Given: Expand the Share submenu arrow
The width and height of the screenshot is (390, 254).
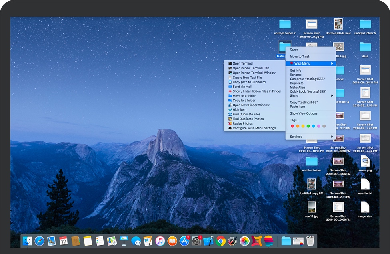Looking at the screenshot, I should coord(332,96).
